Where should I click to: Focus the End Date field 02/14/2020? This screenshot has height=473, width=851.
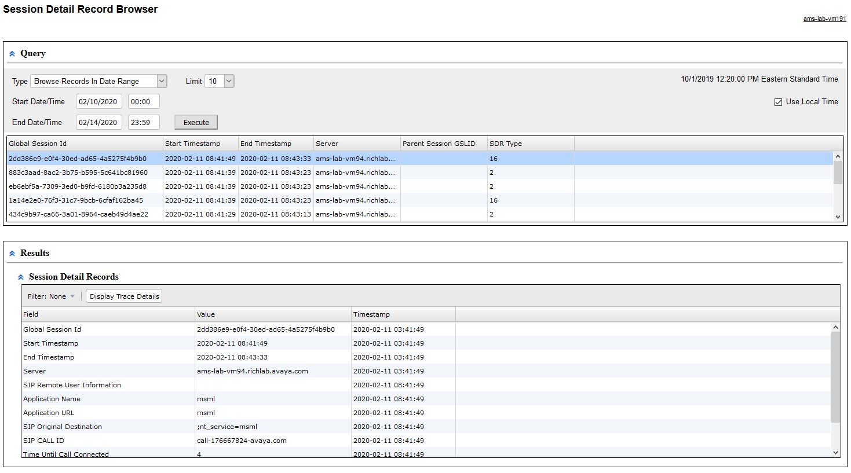click(x=98, y=123)
